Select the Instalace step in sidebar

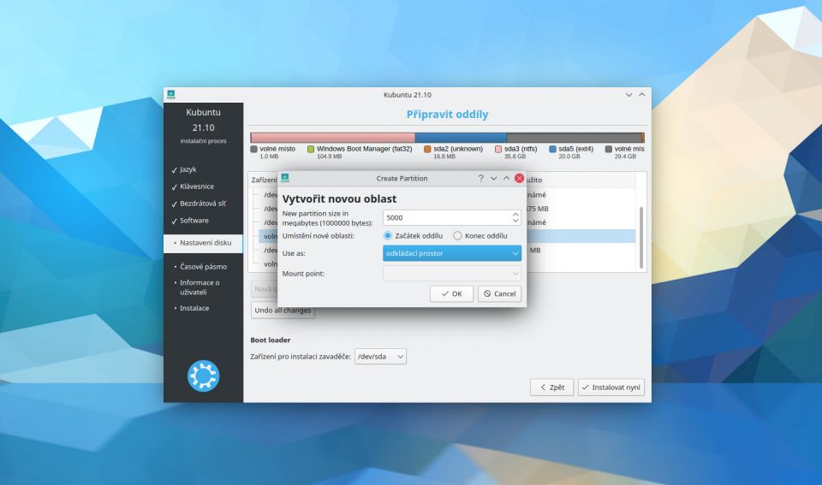(x=194, y=308)
